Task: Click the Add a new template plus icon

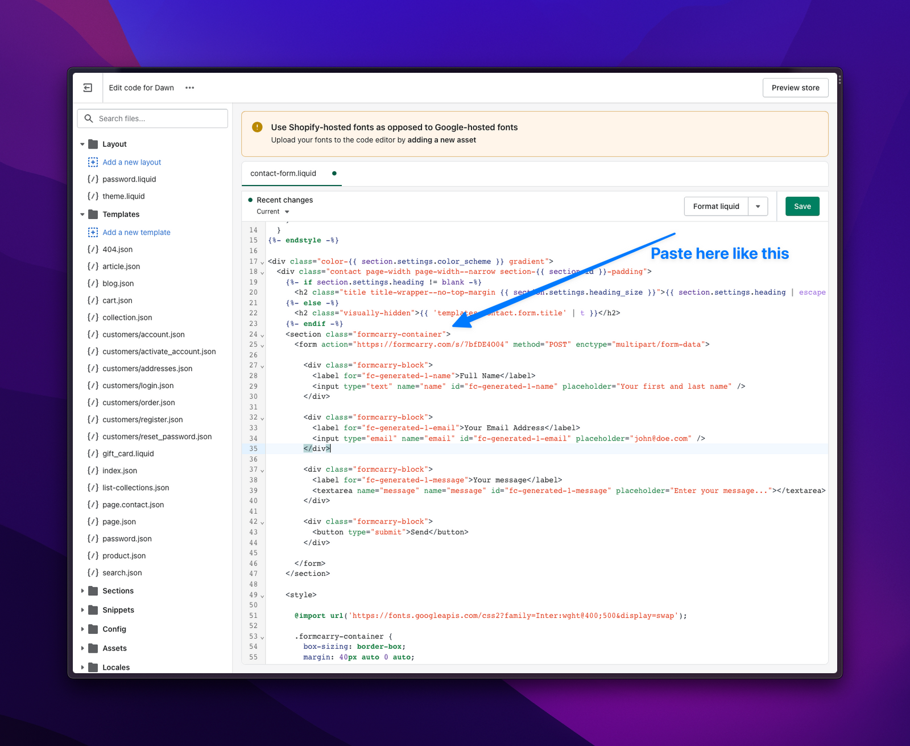Action: [93, 232]
